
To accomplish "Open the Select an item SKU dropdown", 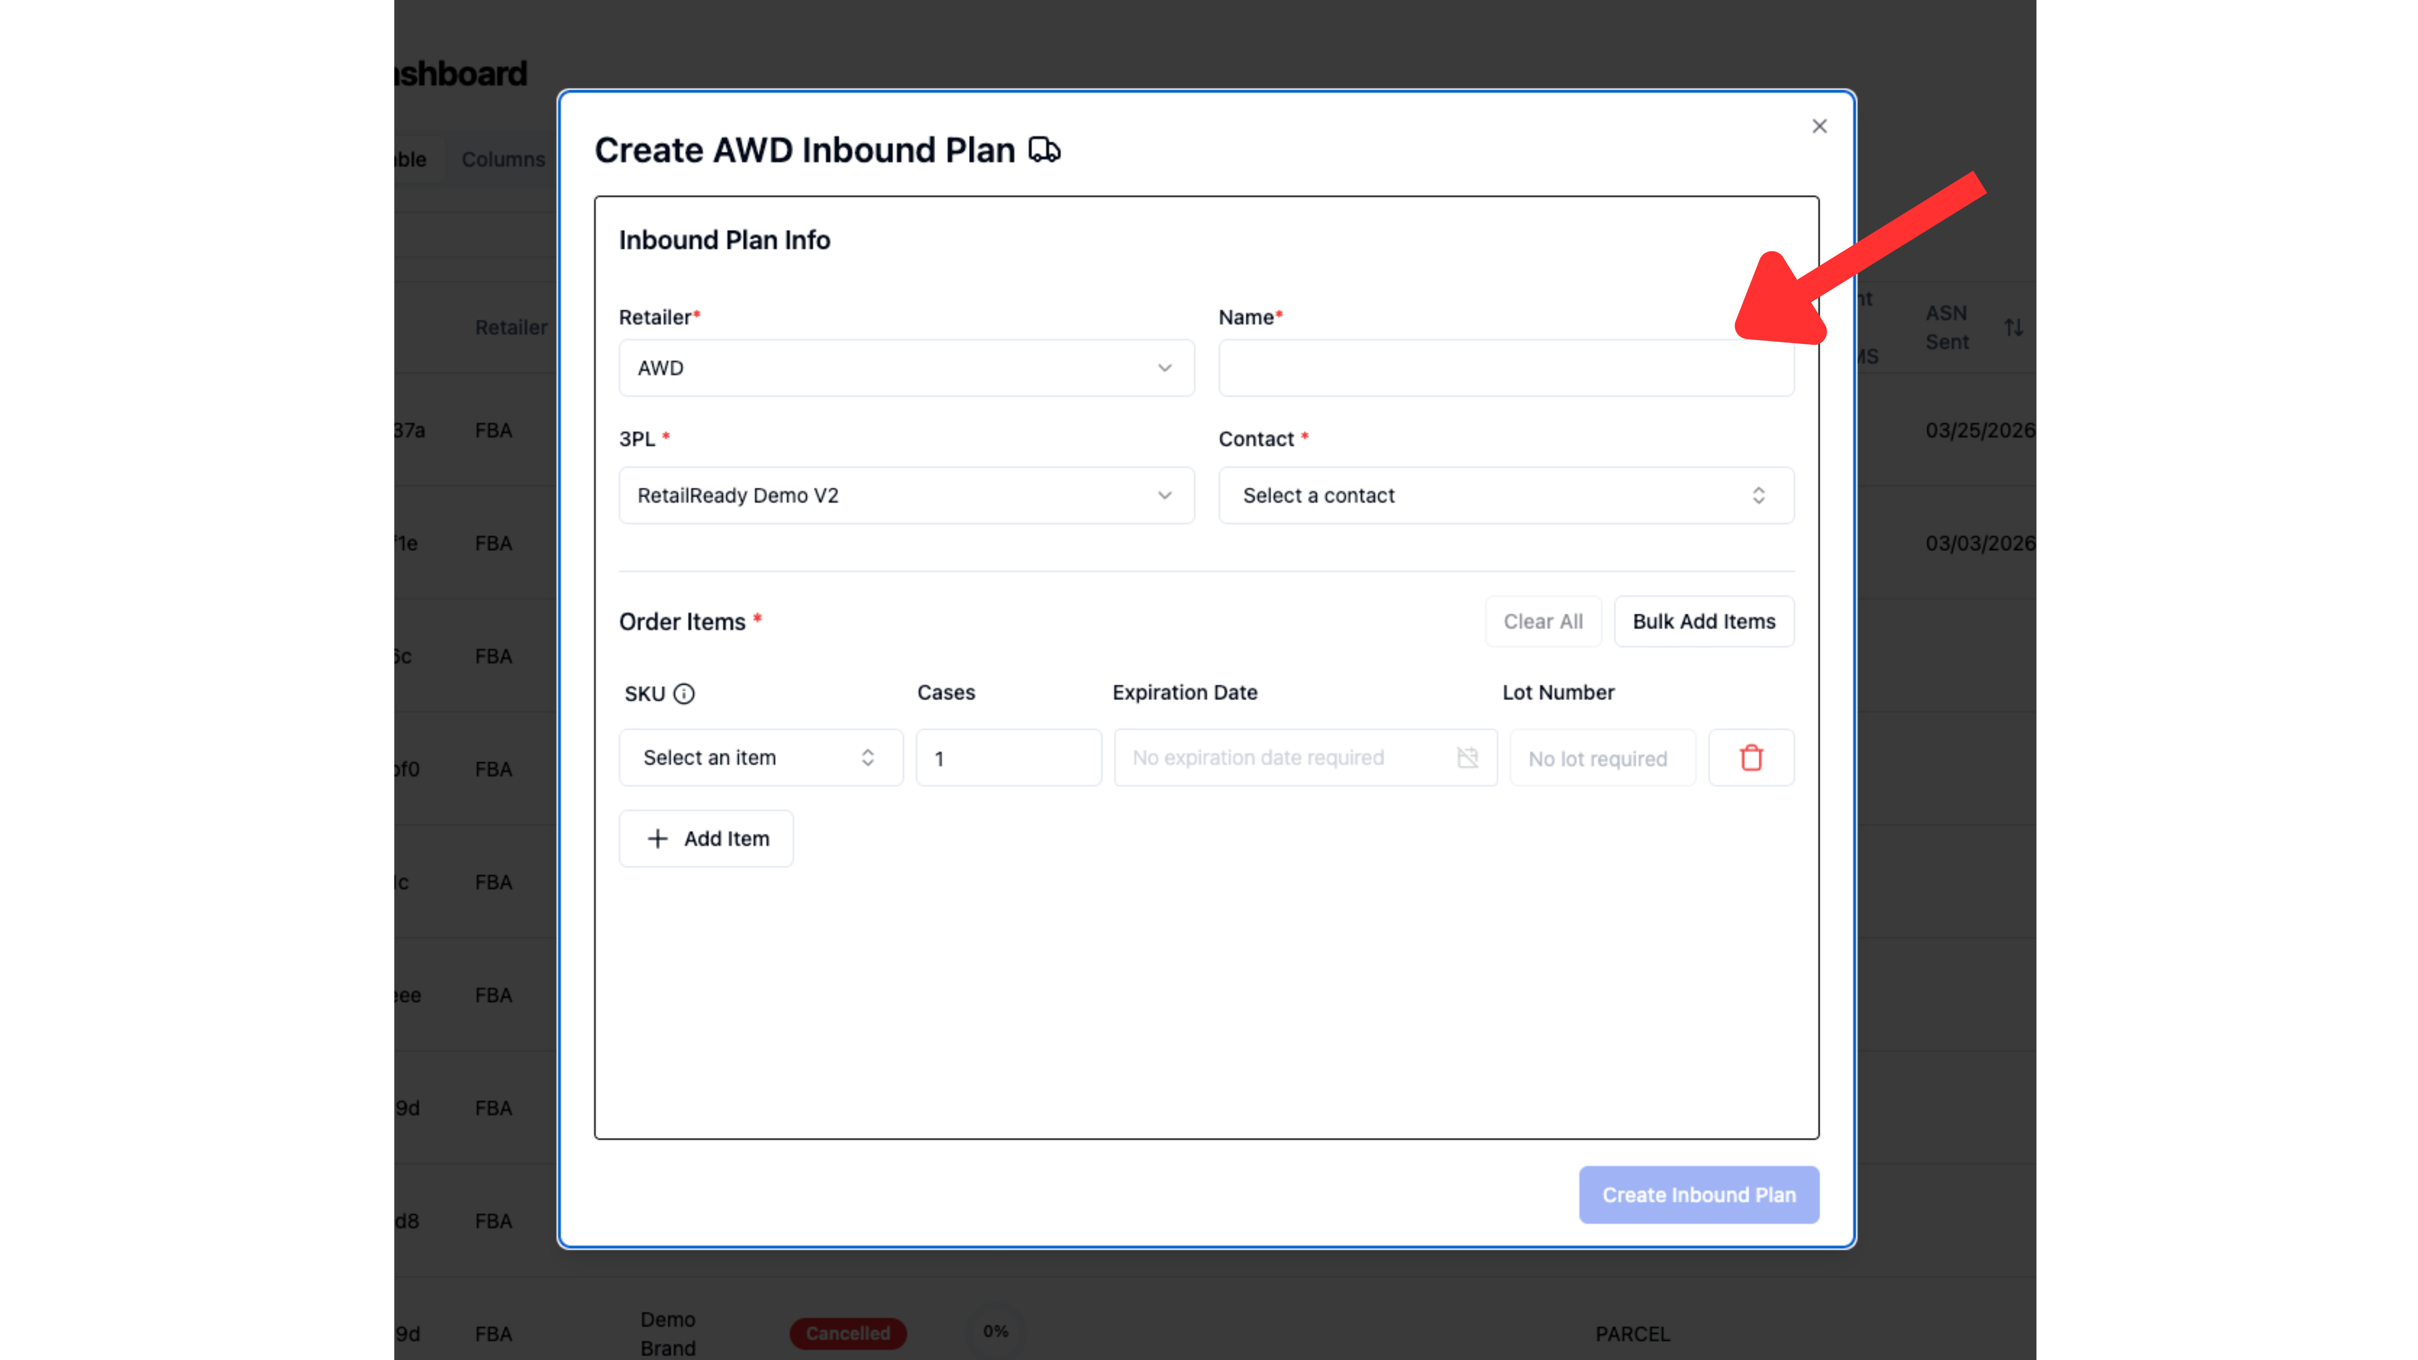I will click(x=760, y=757).
